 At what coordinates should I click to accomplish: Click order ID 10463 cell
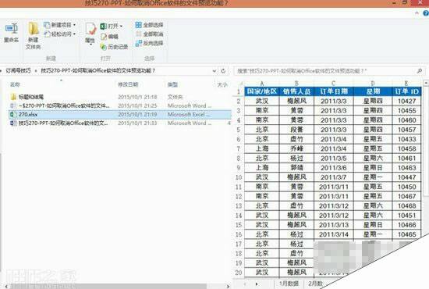(x=406, y=168)
